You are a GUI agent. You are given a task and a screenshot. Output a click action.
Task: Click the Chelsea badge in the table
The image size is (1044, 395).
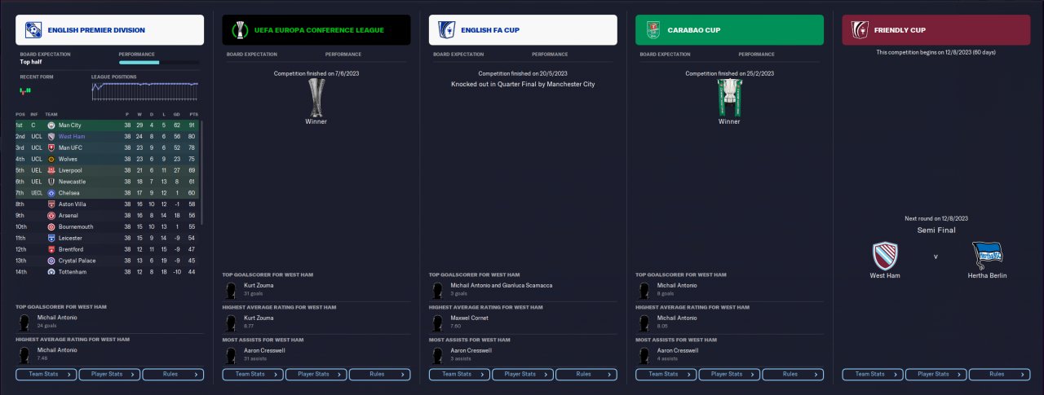(x=51, y=193)
